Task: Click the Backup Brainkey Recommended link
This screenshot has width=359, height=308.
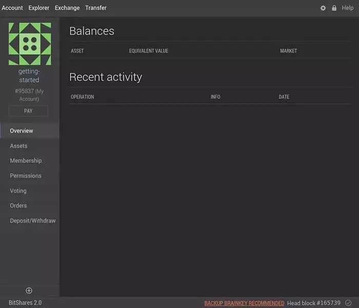Action: 244,303
